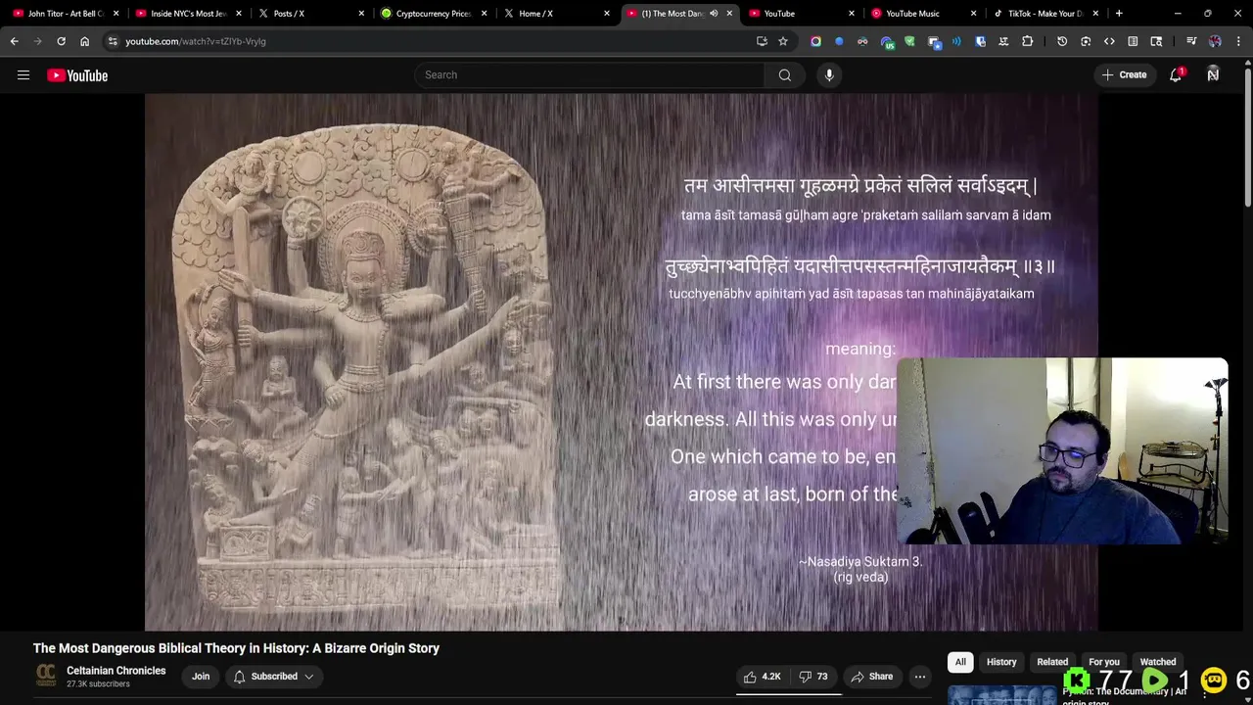Open the Extensions puzzle icon
This screenshot has width=1253, height=705.
(x=1027, y=41)
